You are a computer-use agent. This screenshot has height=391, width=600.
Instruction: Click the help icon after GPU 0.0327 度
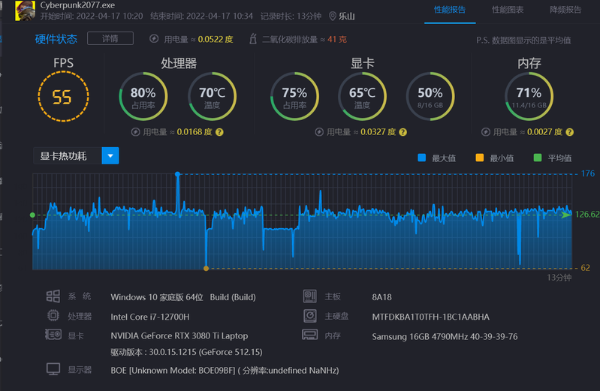point(403,132)
